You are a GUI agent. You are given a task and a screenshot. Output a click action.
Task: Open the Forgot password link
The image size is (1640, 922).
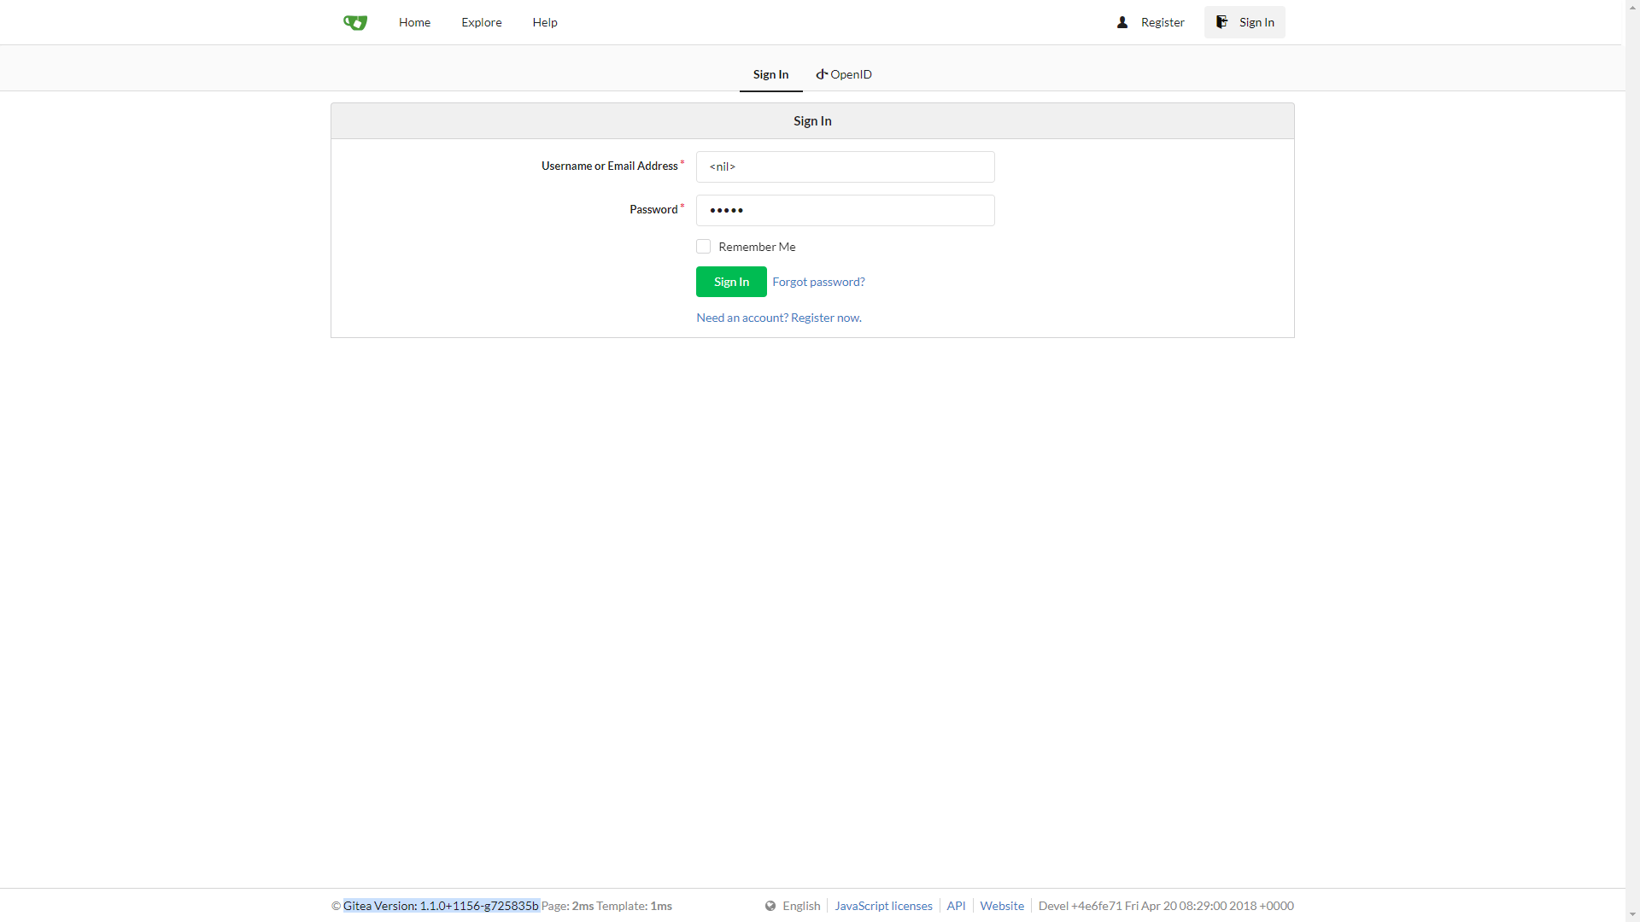coord(817,282)
